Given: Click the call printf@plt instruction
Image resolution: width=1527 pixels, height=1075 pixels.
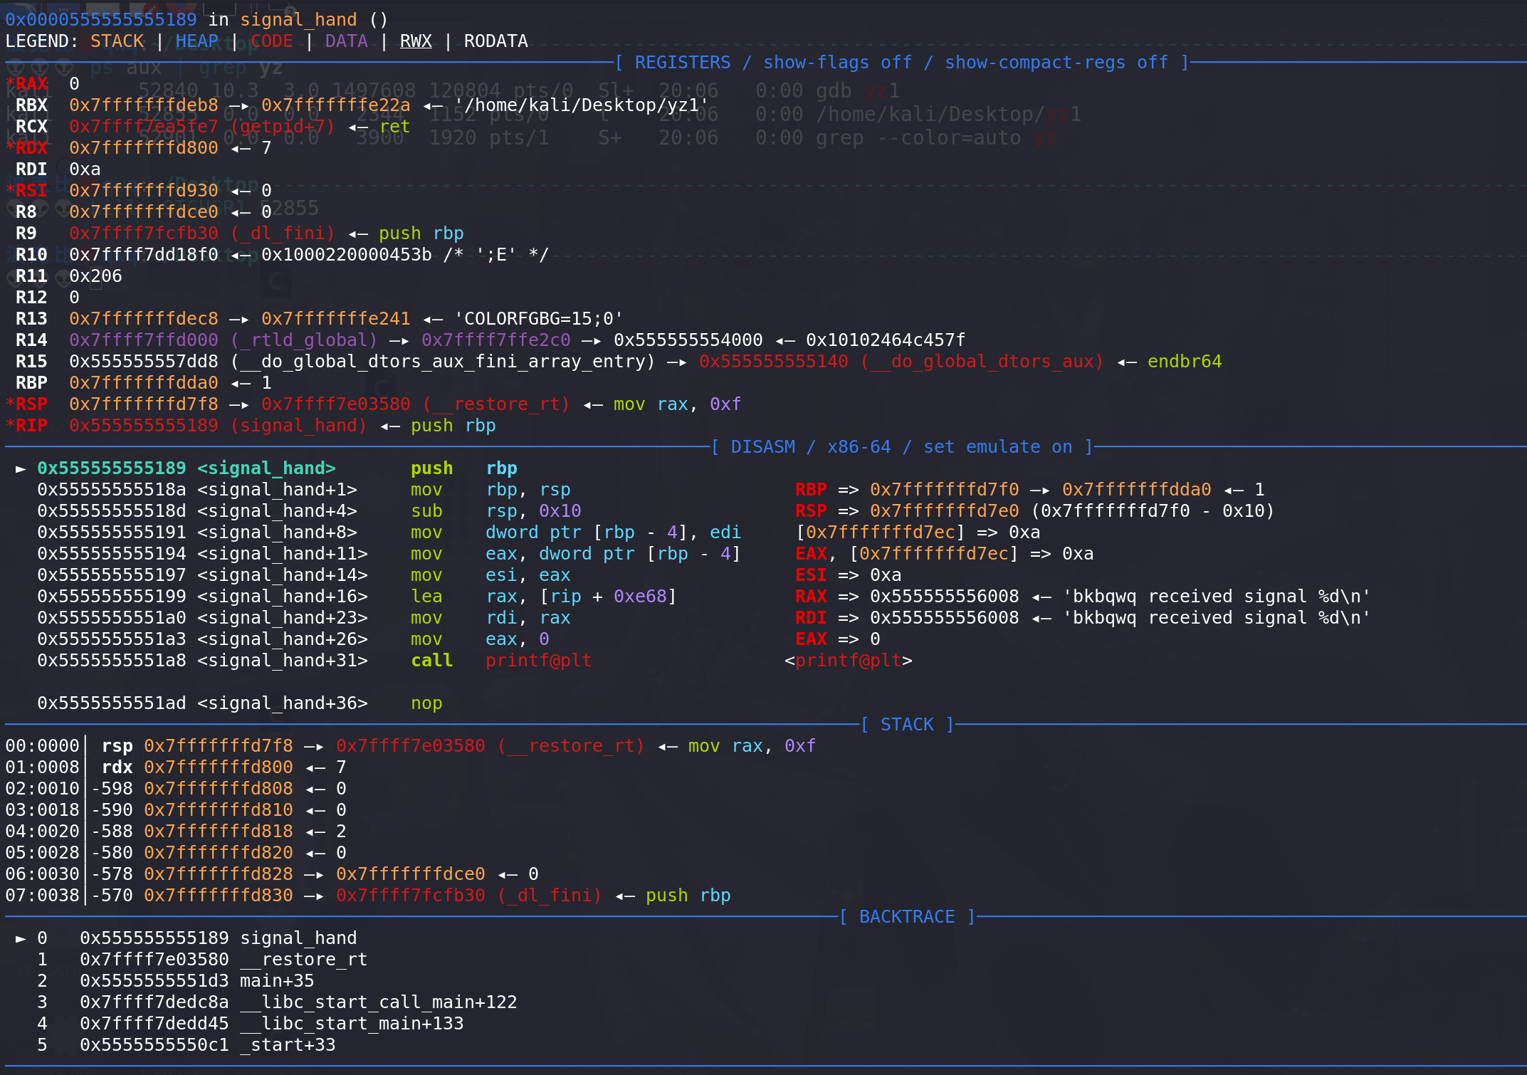Looking at the screenshot, I should pos(501,661).
